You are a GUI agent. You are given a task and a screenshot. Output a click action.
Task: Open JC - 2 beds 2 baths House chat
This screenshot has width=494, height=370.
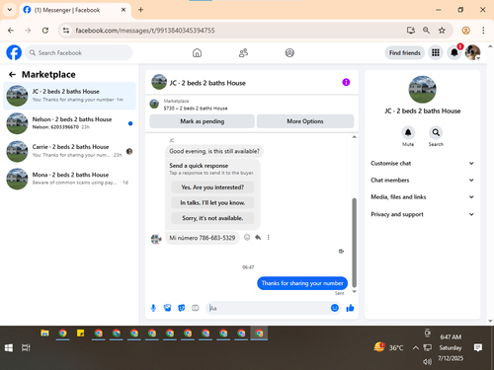(x=69, y=96)
